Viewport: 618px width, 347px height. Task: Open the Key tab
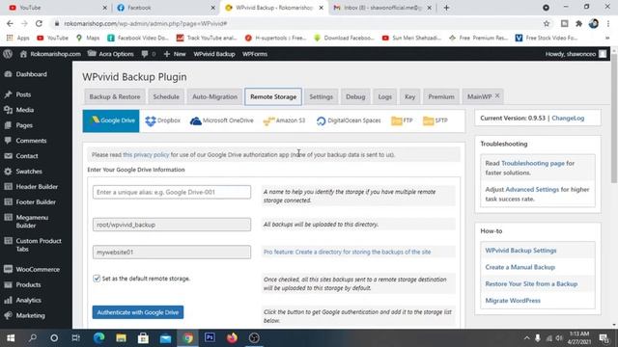(409, 96)
